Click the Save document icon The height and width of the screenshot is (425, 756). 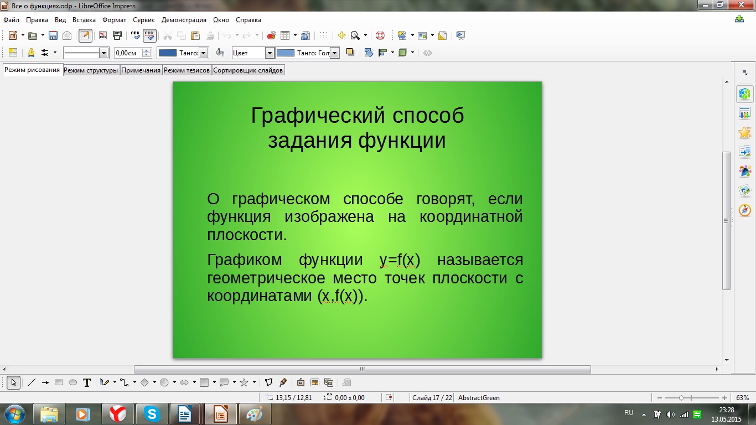coord(53,35)
